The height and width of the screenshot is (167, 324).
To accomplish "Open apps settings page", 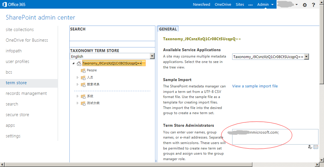I will click(x=10, y=126).
